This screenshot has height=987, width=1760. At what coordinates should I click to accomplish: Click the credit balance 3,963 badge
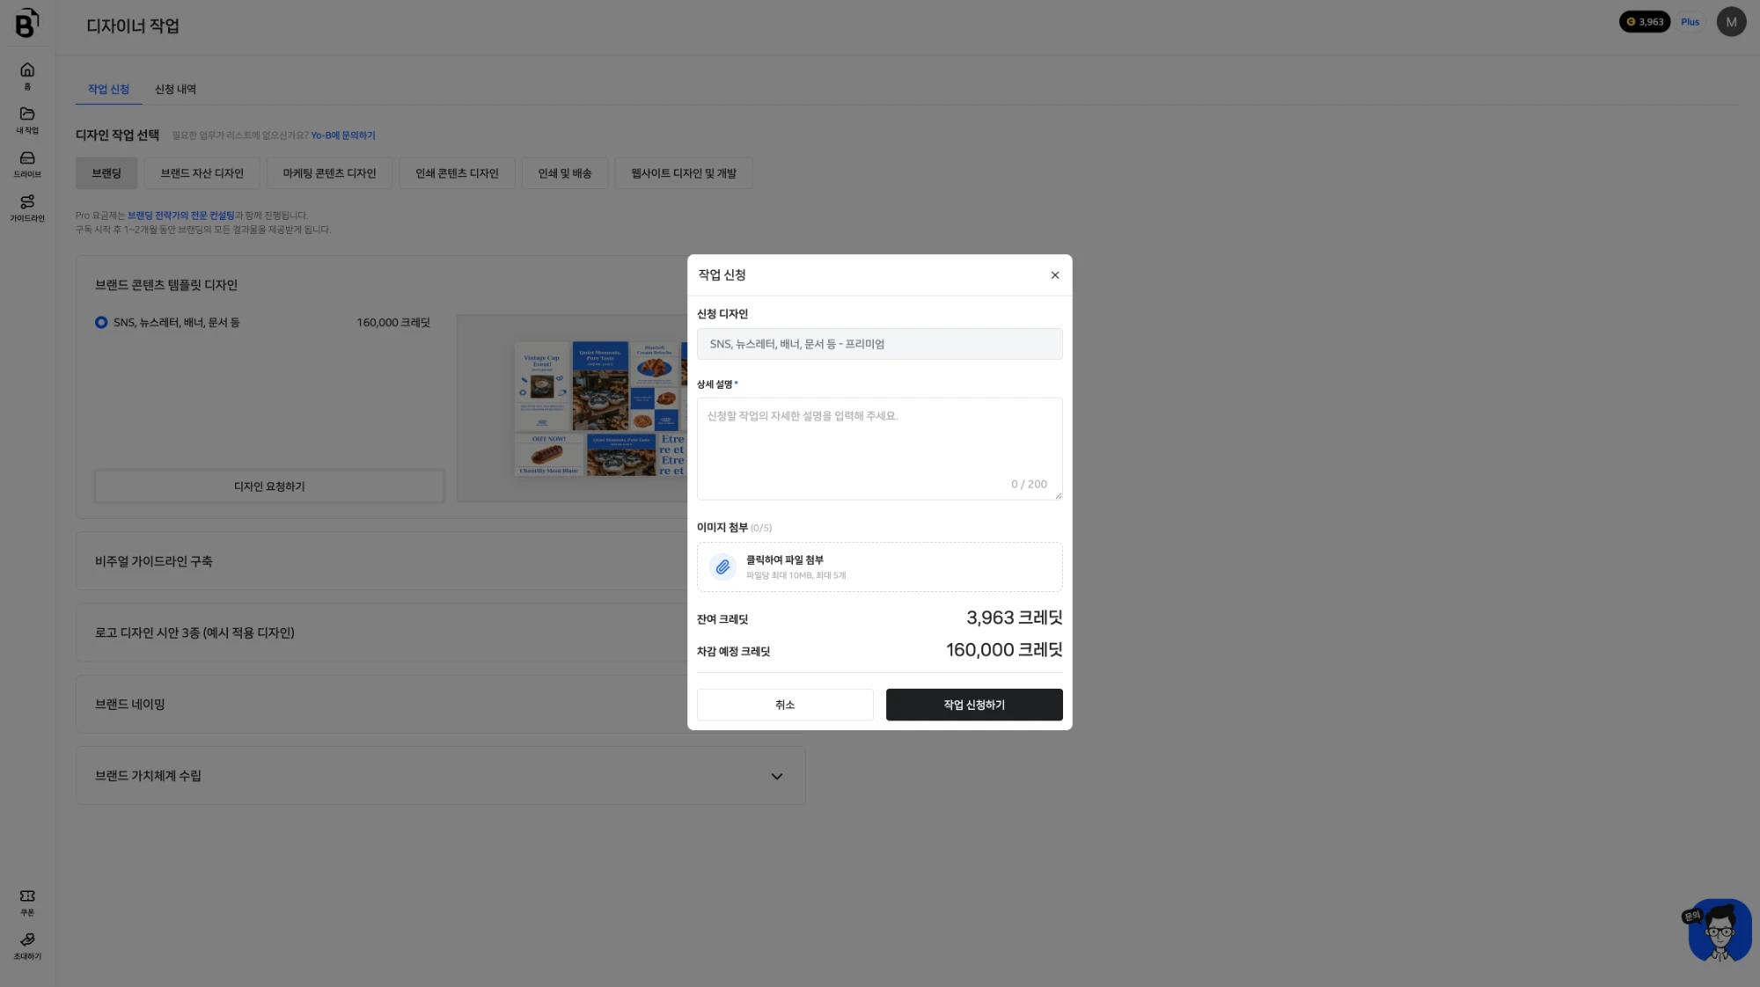click(x=1644, y=22)
